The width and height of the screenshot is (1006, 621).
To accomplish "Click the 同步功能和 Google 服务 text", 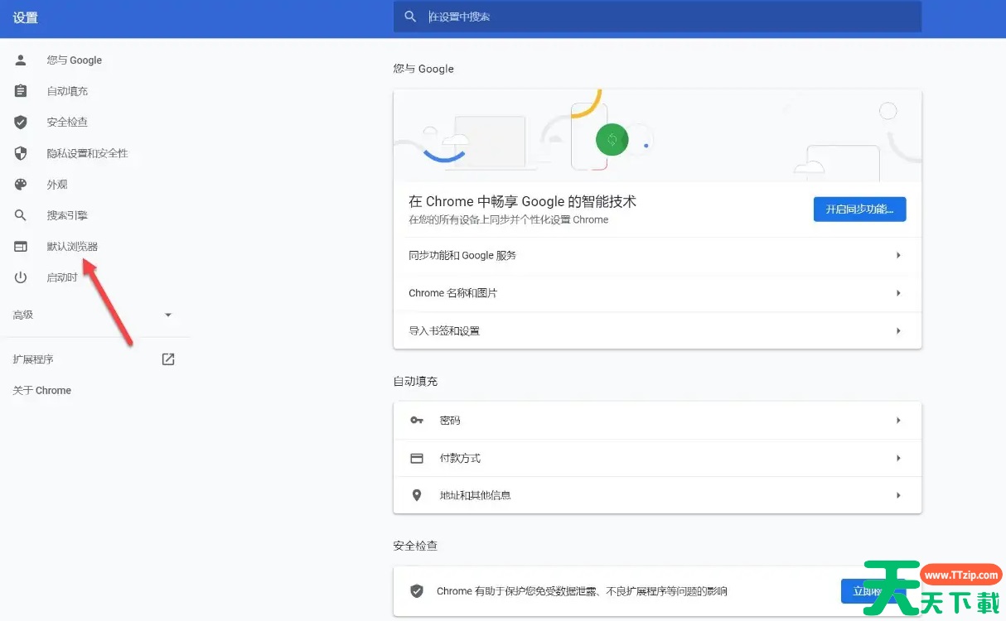I will (462, 255).
